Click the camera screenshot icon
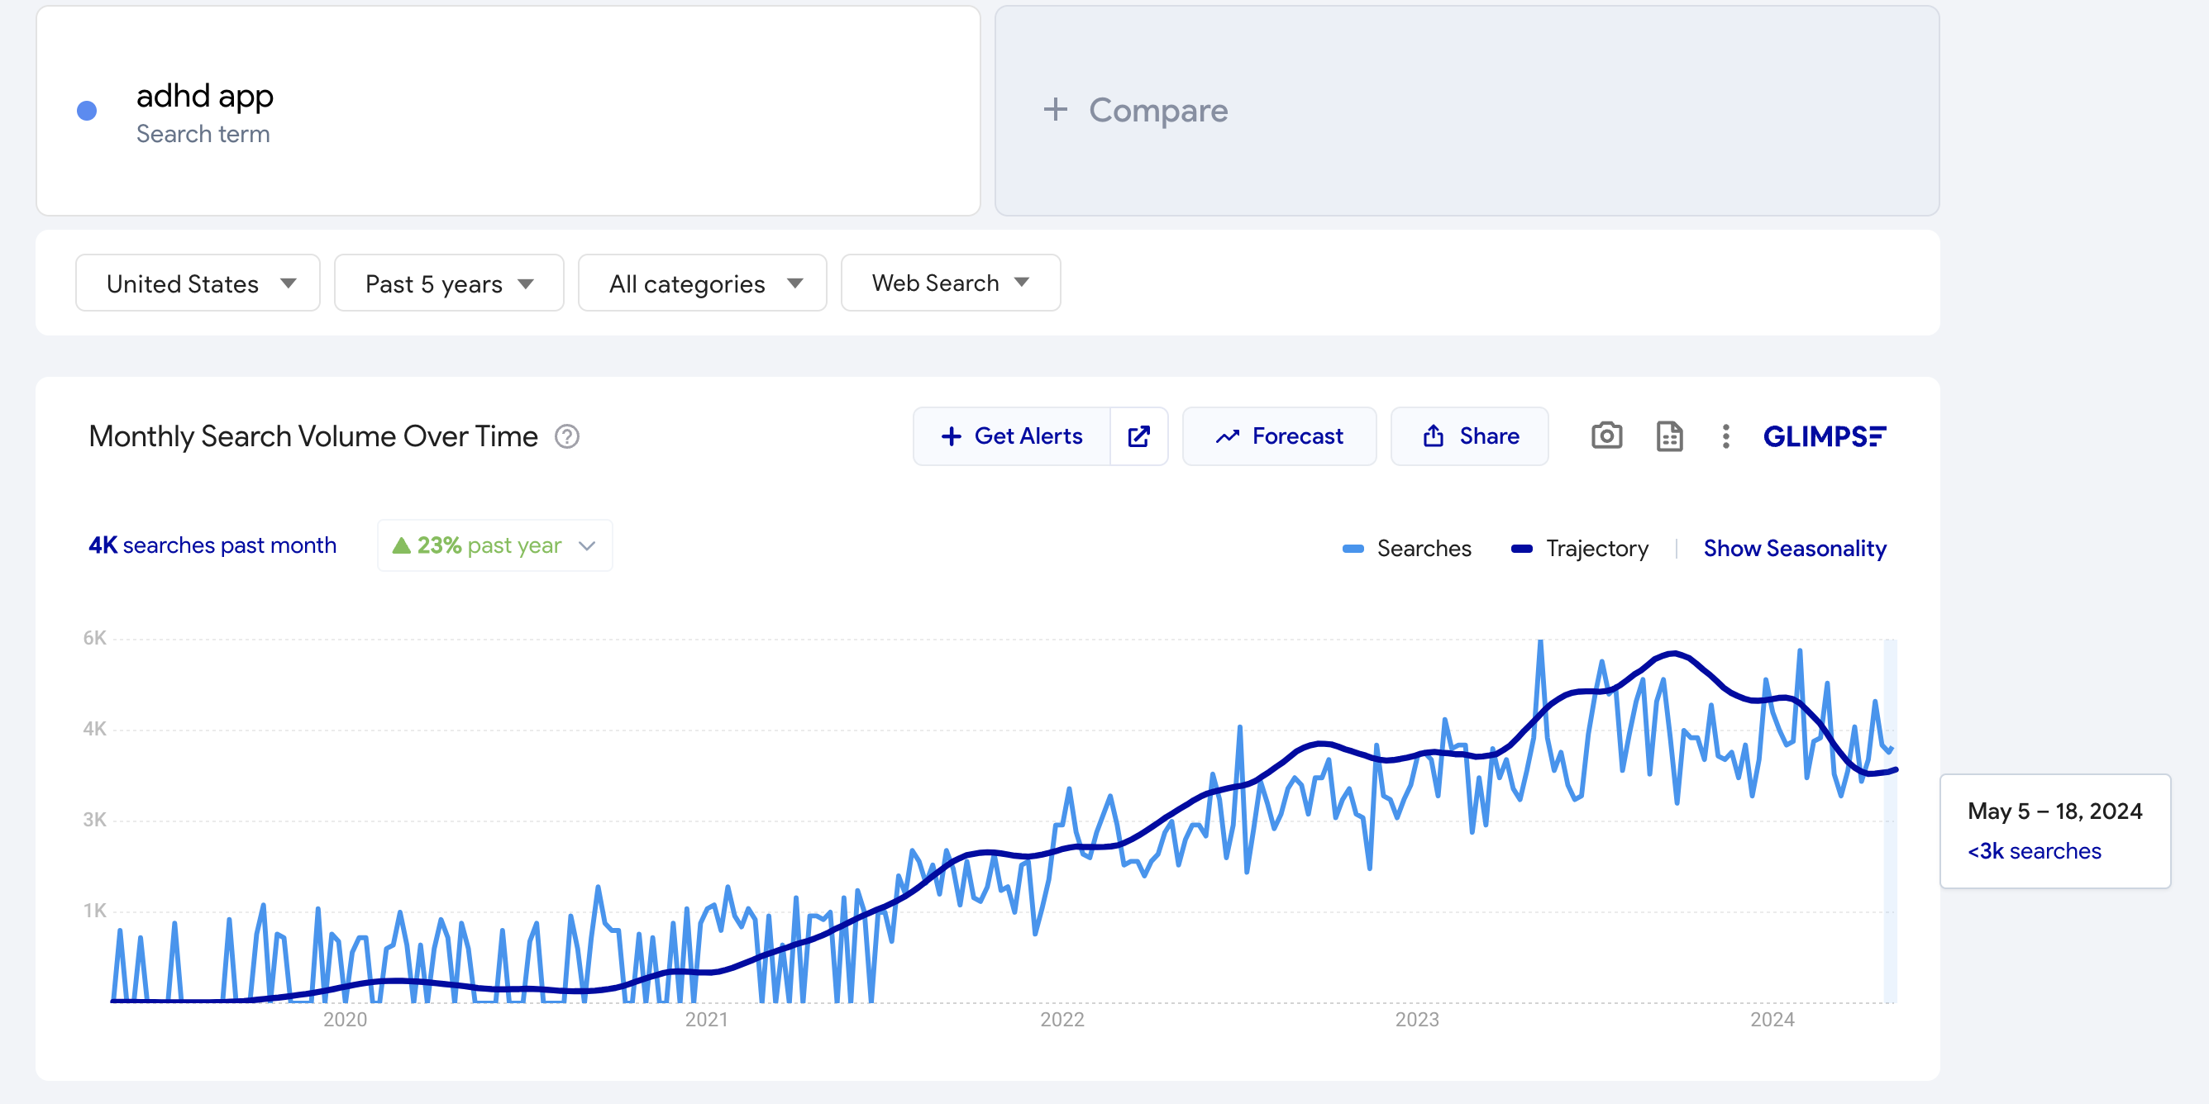This screenshot has width=2209, height=1104. (x=1606, y=435)
